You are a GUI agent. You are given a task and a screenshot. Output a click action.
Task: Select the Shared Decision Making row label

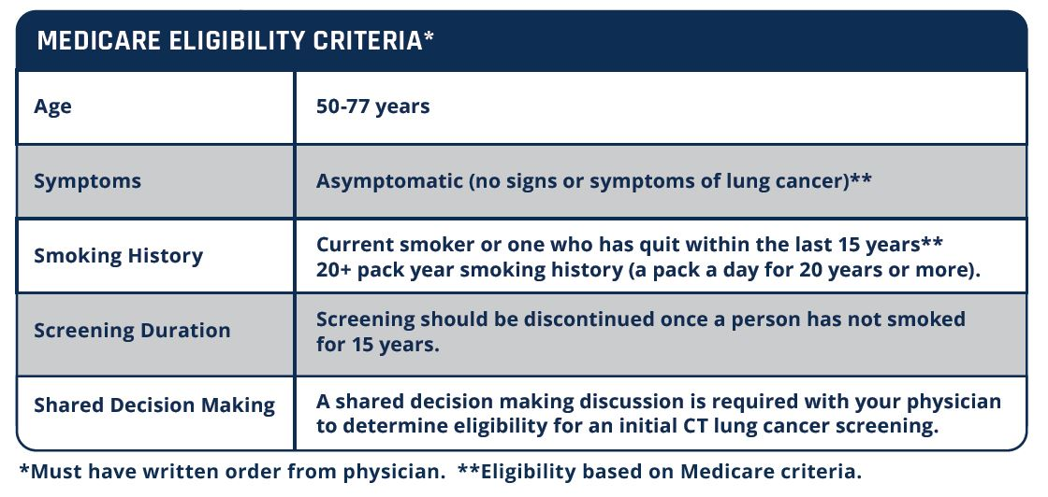pyautogui.click(x=154, y=405)
